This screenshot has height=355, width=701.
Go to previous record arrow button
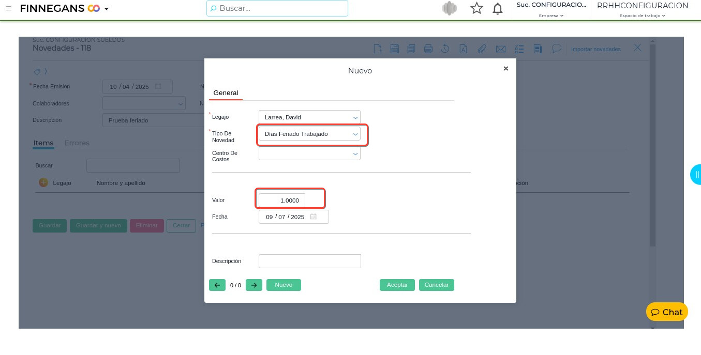217,285
